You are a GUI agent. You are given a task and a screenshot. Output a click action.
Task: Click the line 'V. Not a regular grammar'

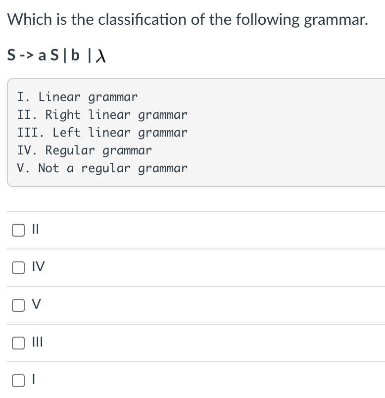(102, 168)
